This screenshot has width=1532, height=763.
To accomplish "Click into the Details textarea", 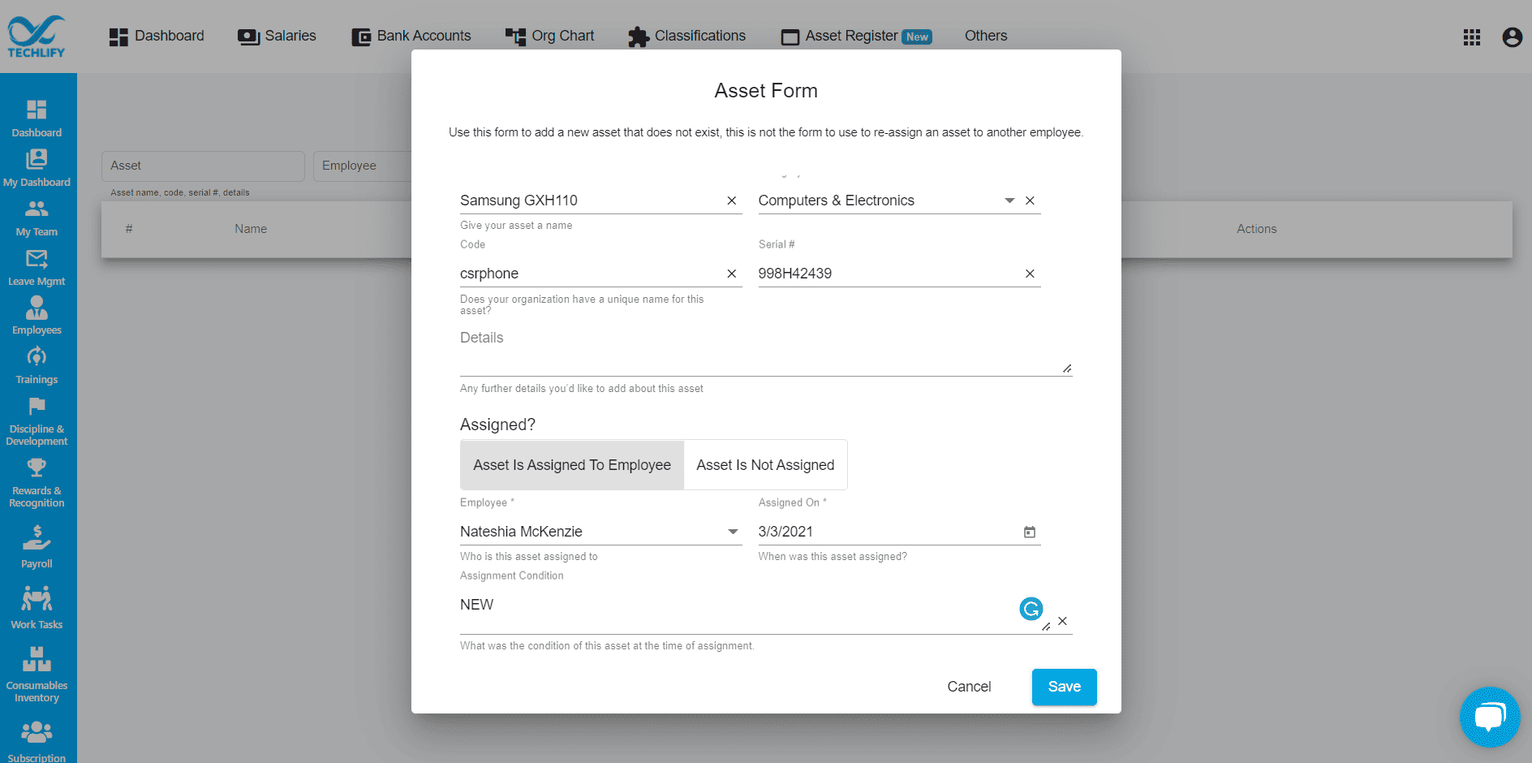I will pyautogui.click(x=766, y=351).
